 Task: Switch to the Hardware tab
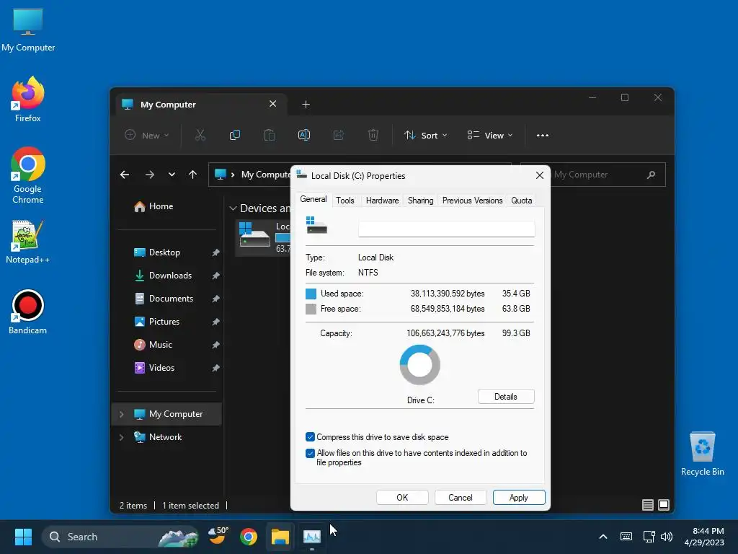point(382,201)
